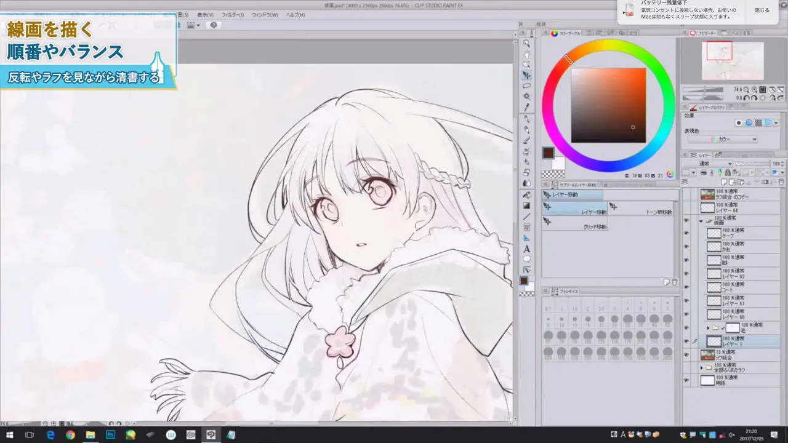Hide the ケープ layer
This screenshot has height=443, width=788.
(686, 233)
